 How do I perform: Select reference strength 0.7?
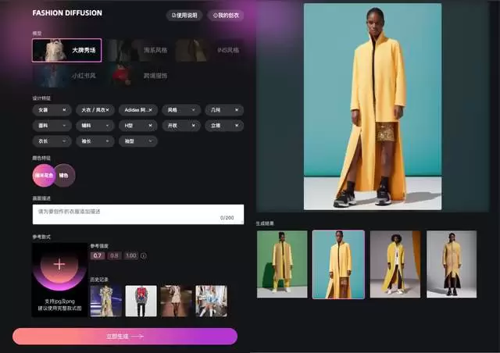point(98,255)
